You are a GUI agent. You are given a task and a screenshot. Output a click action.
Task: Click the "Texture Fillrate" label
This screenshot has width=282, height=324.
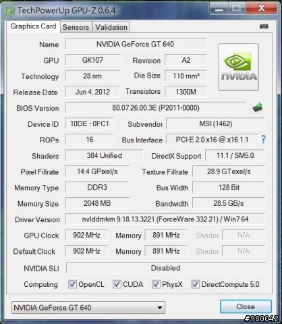coord(165,172)
